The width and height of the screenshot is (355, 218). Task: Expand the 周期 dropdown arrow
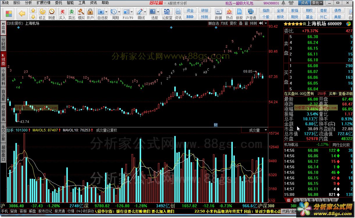pyautogui.click(x=119, y=12)
